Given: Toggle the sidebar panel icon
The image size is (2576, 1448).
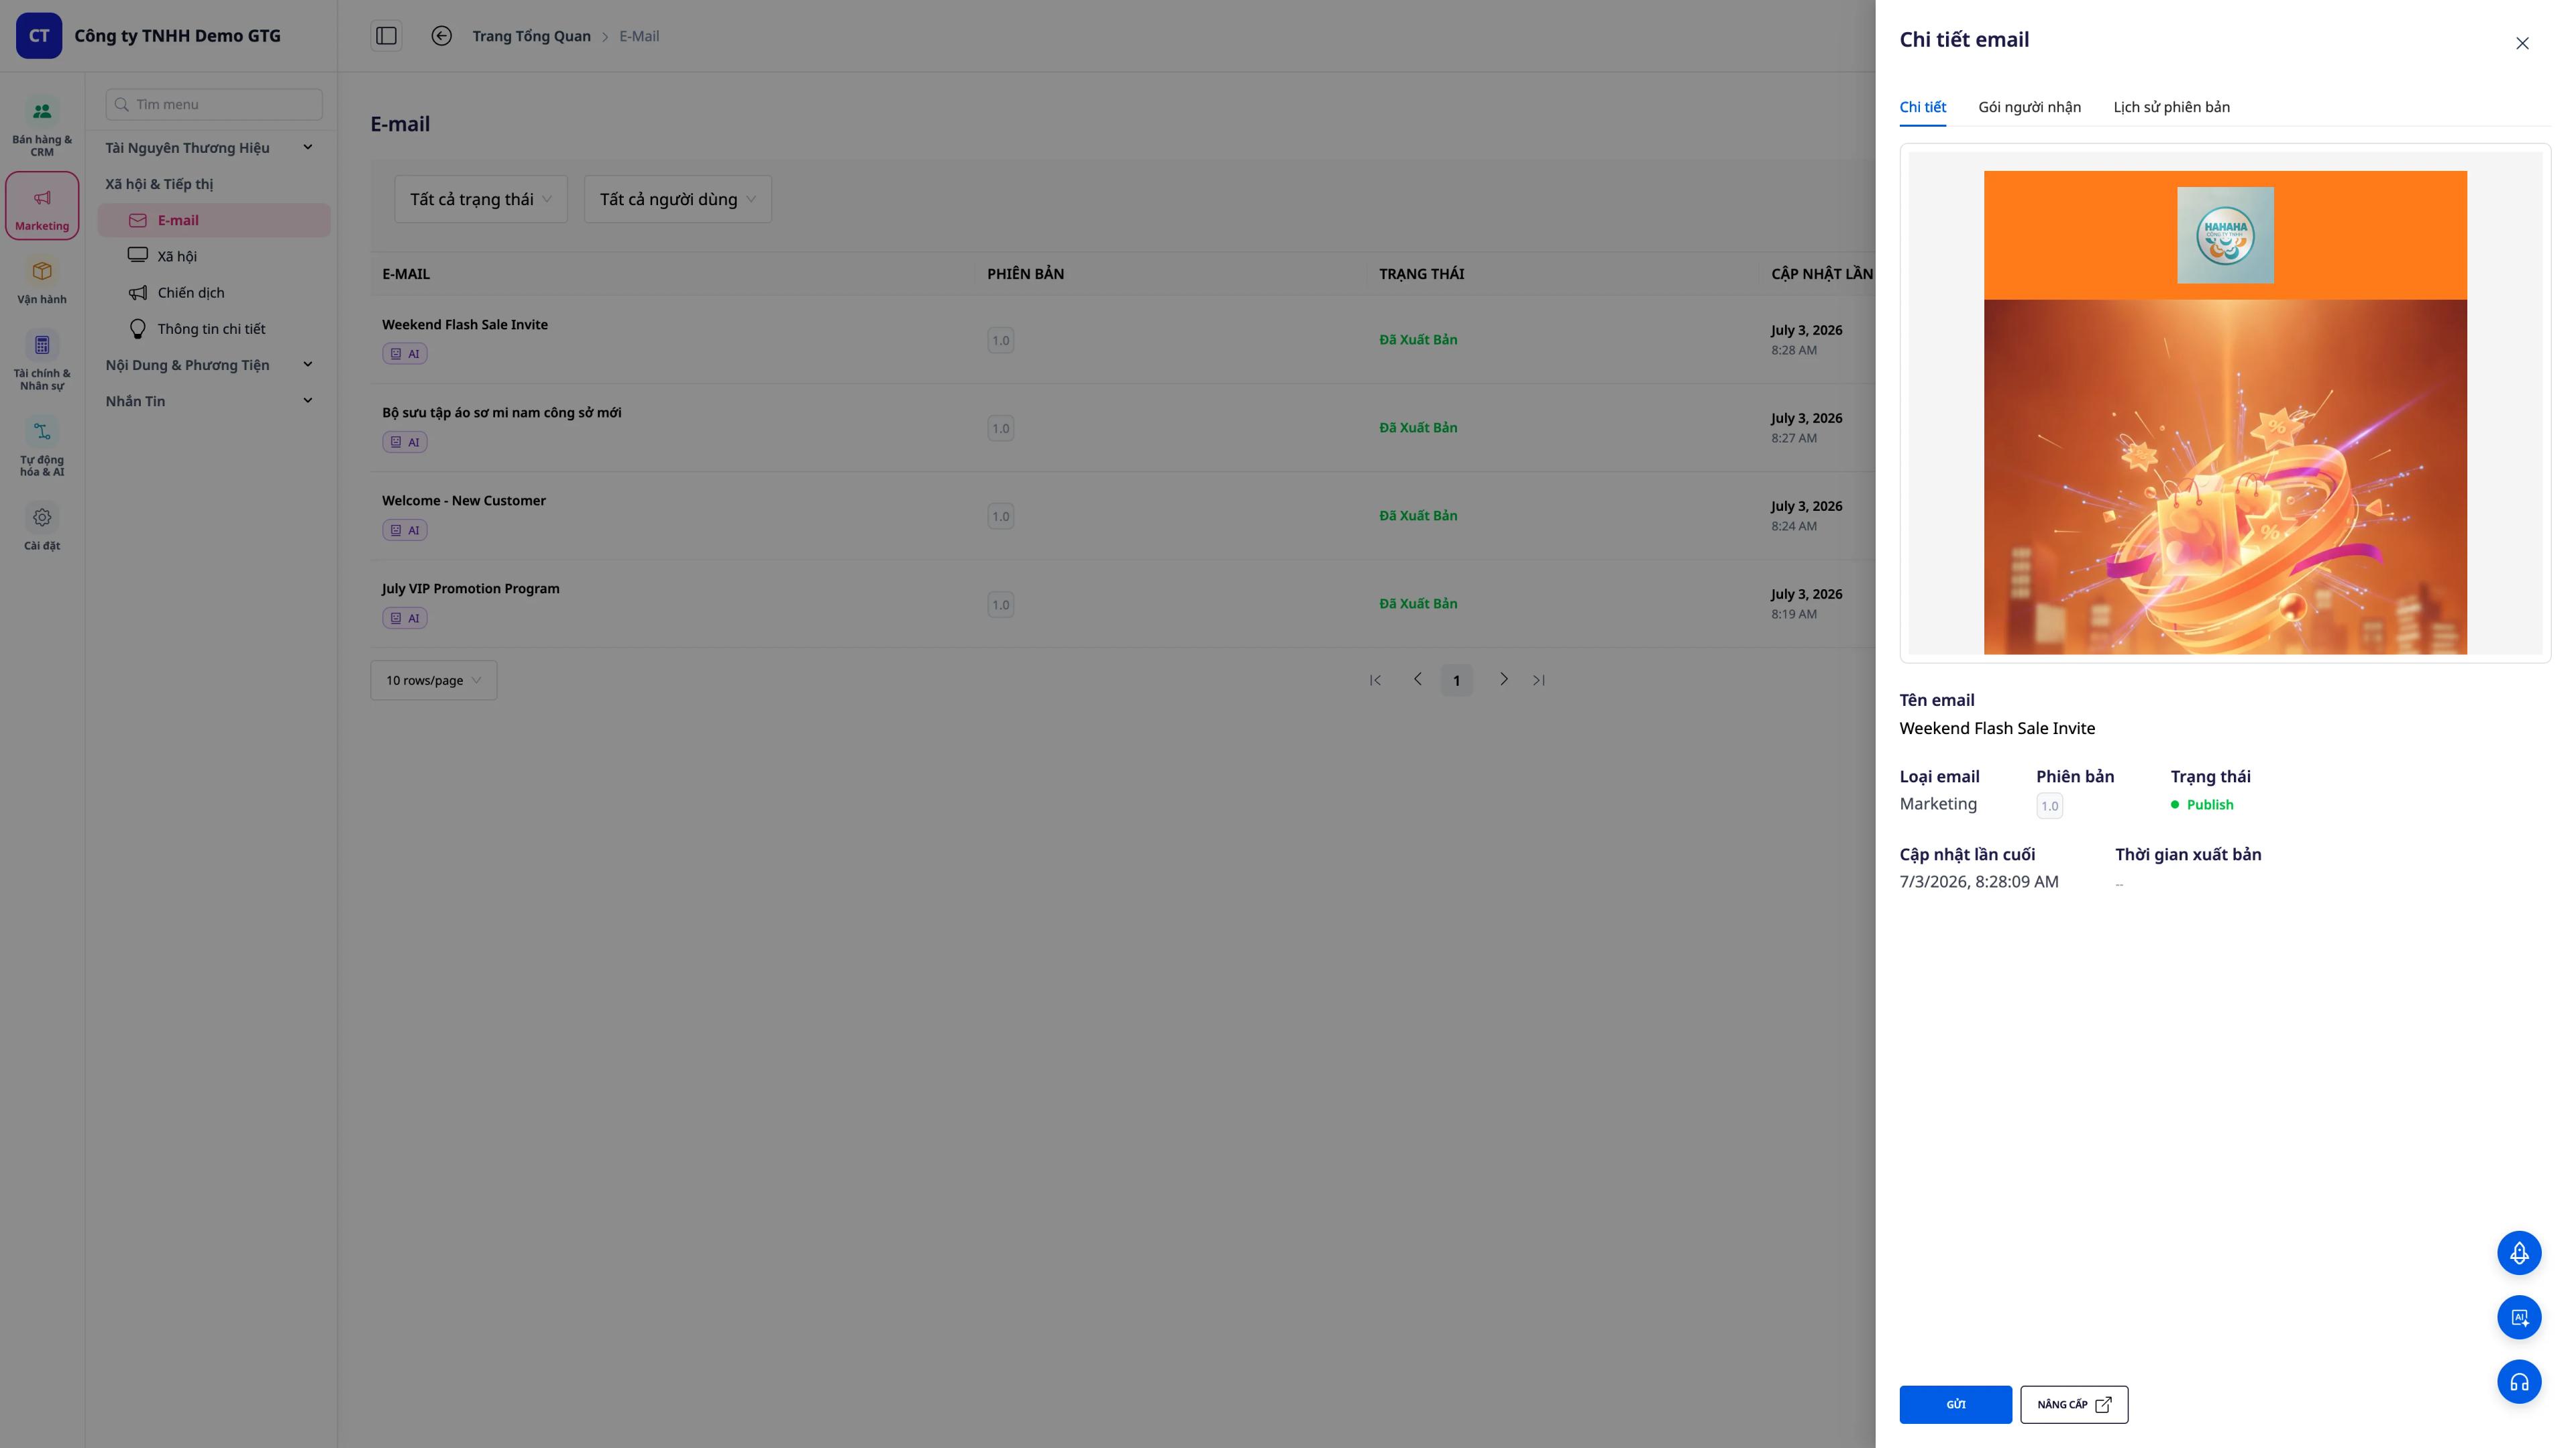Looking at the screenshot, I should pyautogui.click(x=386, y=36).
